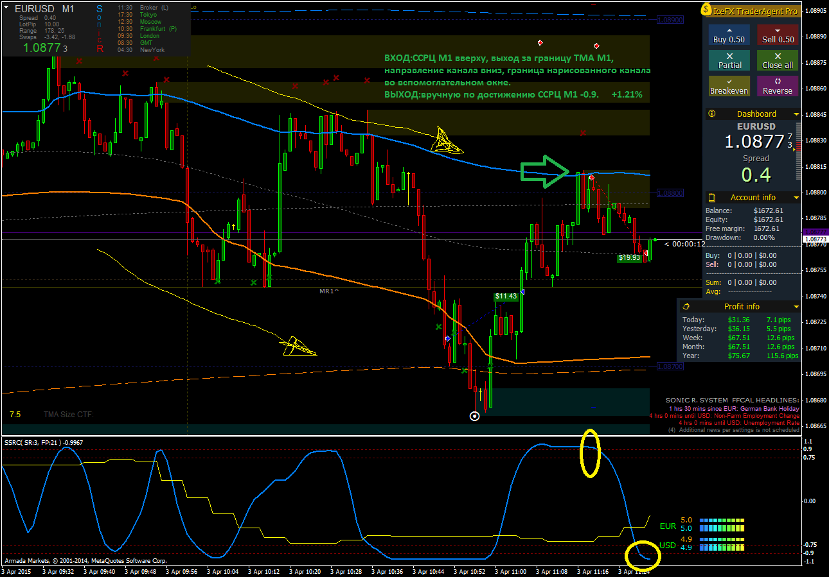Click the Spread value 0.4 in Dashboard
The width and height of the screenshot is (829, 577).
[x=756, y=174]
